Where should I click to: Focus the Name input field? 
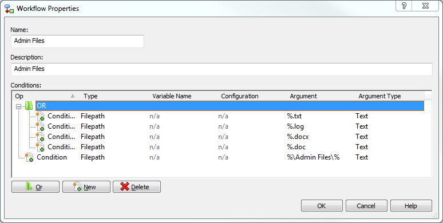(77, 41)
